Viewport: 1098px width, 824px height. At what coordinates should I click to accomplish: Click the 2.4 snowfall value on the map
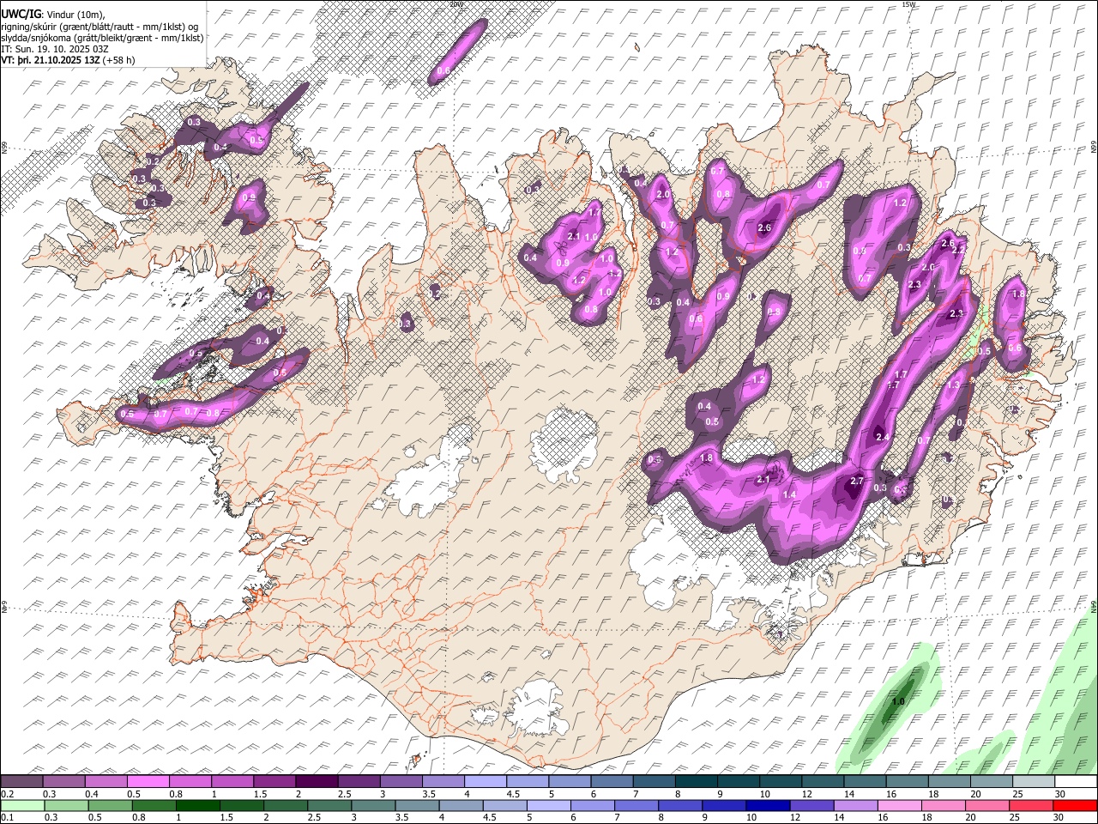883,437
